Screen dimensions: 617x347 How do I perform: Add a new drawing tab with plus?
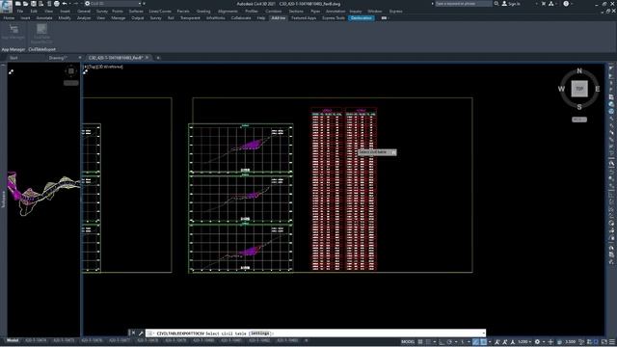[x=158, y=58]
